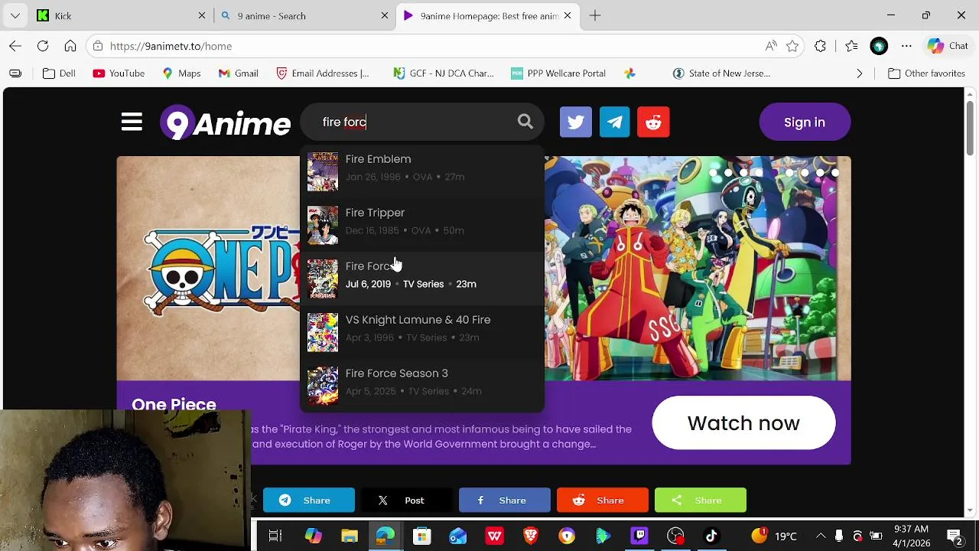Open Edge Settings and more menu
This screenshot has width=979, height=551.
pyautogui.click(x=906, y=46)
